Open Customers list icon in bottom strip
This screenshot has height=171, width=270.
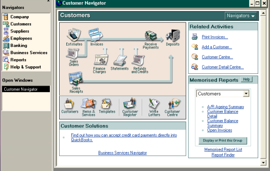click(x=69, y=104)
